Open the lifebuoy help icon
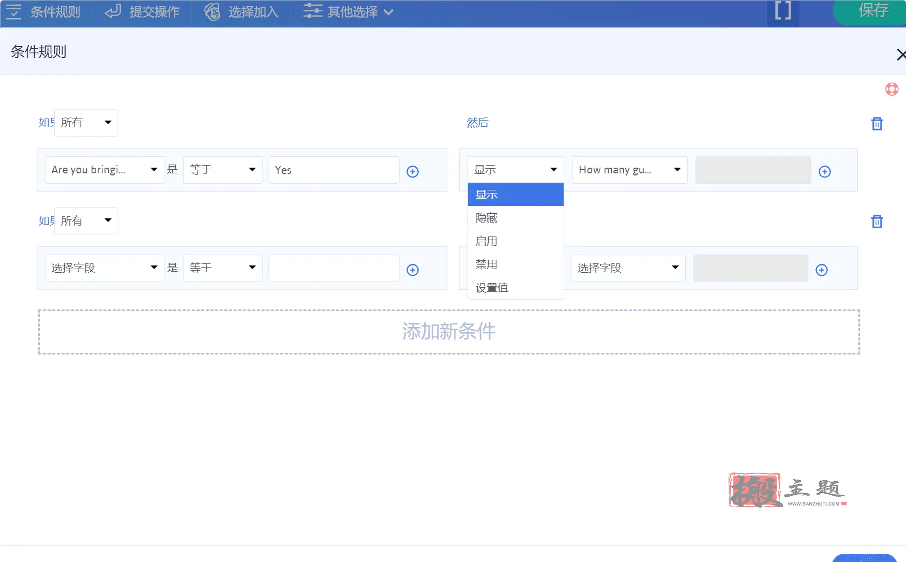 pyautogui.click(x=892, y=89)
